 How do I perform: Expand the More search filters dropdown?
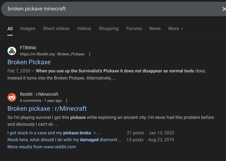click(x=175, y=28)
